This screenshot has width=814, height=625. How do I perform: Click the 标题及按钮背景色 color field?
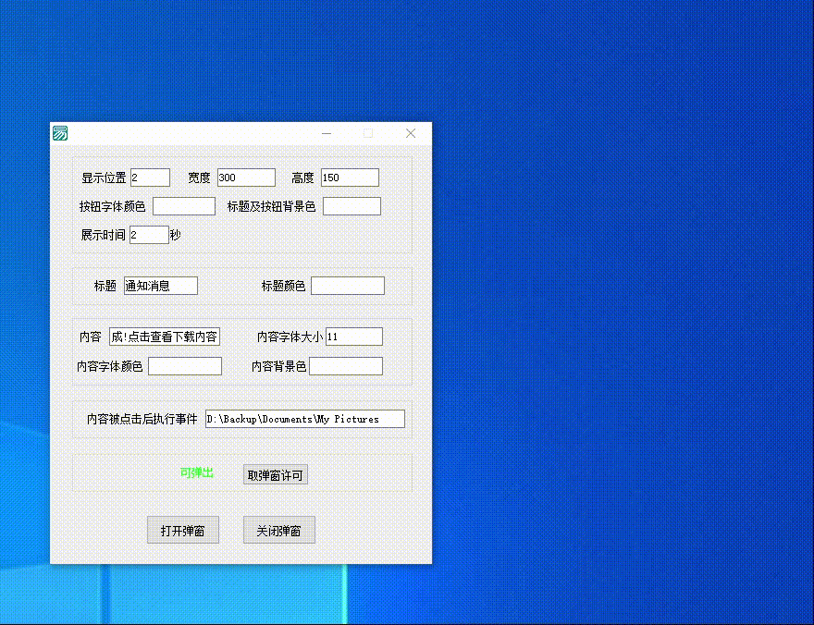[x=352, y=206]
